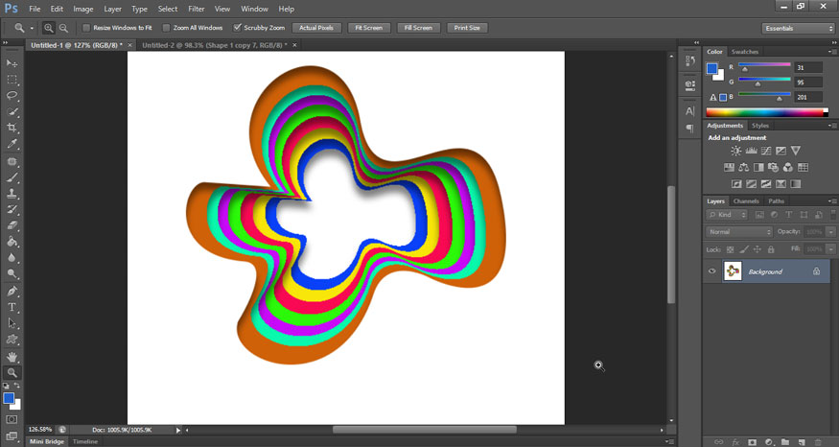
Task: Open the tool preset picker arrow
Action: point(32,28)
